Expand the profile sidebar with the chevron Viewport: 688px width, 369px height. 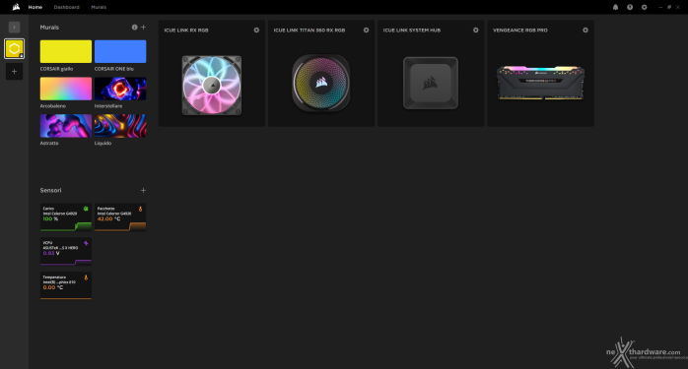[14, 28]
